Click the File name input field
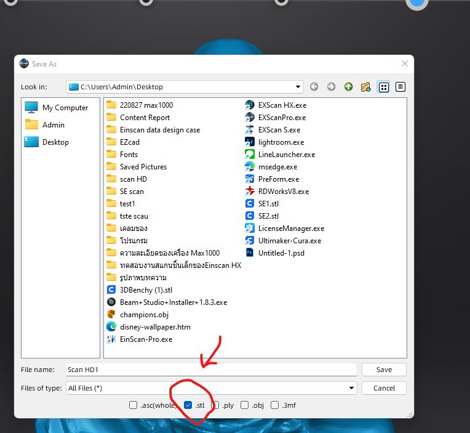 212,370
